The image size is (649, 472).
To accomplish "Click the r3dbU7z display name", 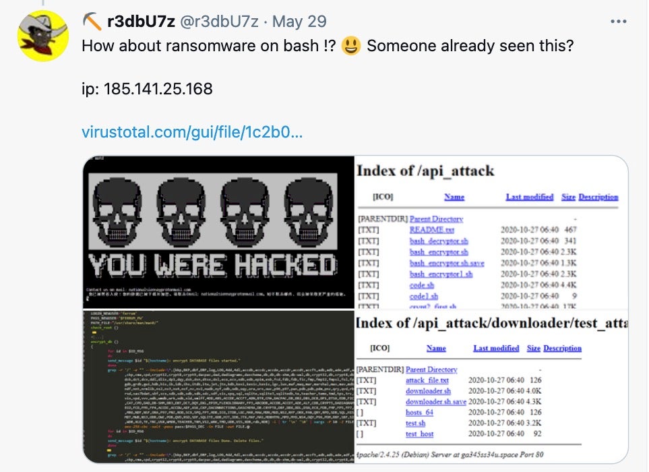I will coord(141,22).
